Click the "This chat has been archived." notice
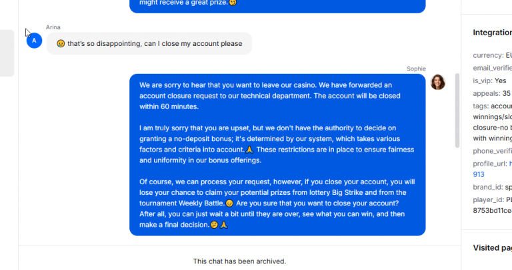Image resolution: width=512 pixels, height=270 pixels. click(239, 261)
